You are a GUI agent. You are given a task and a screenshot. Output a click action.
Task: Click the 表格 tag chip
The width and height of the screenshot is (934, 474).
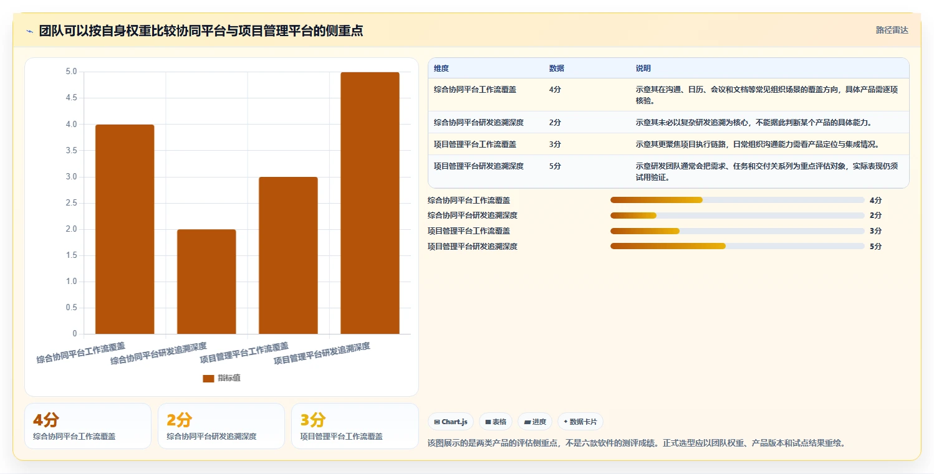[x=496, y=422]
